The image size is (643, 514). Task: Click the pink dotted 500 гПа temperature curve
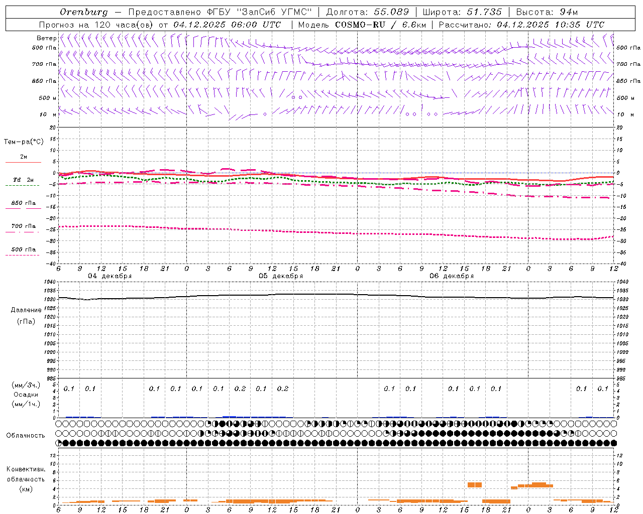[x=336, y=232]
